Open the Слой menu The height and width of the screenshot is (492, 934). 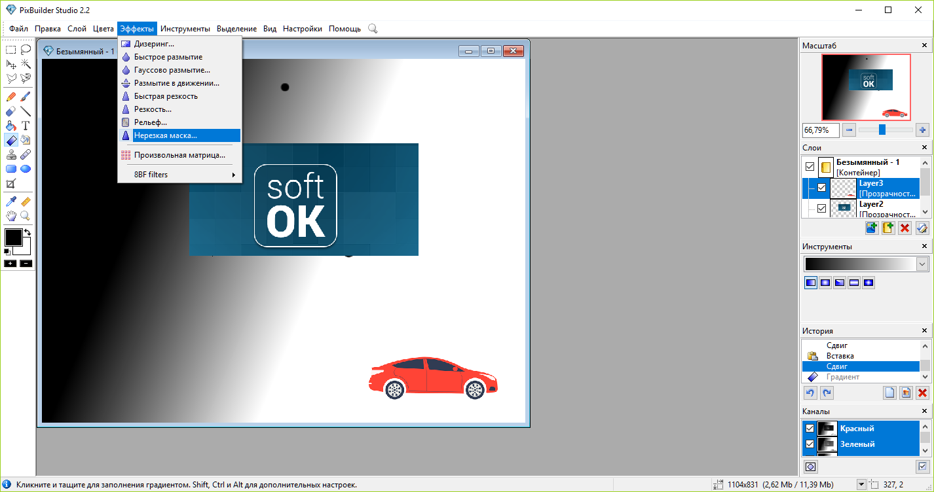point(77,29)
